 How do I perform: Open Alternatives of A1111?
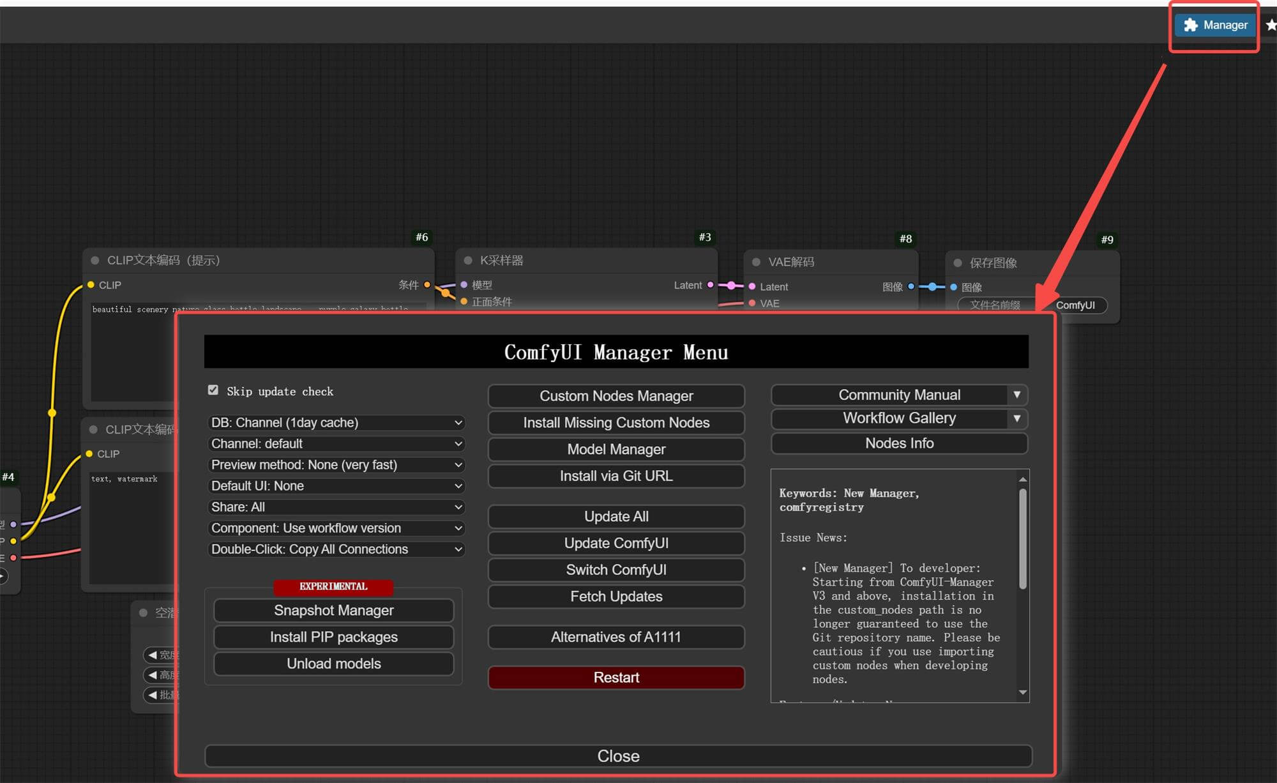616,637
